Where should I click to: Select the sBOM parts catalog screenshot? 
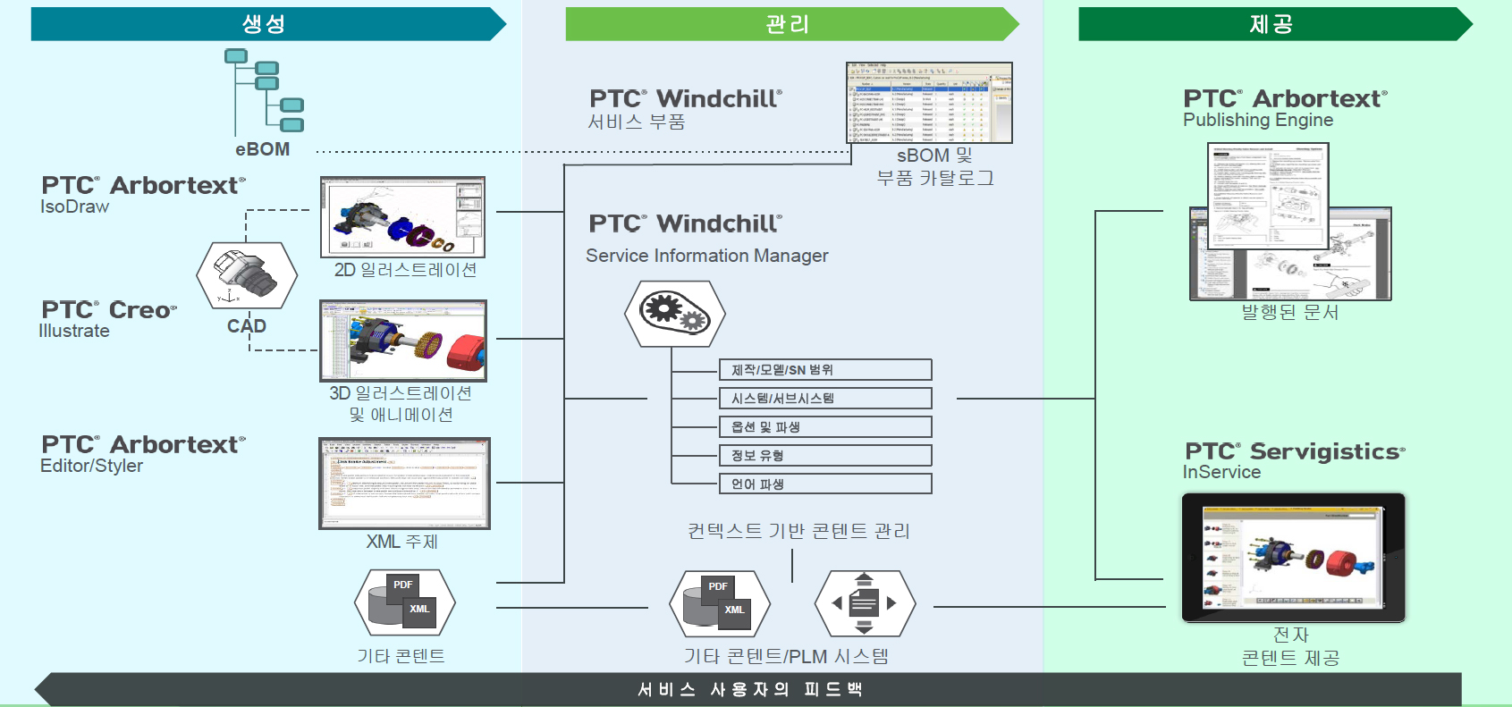click(x=929, y=103)
